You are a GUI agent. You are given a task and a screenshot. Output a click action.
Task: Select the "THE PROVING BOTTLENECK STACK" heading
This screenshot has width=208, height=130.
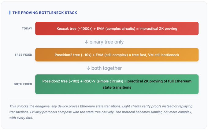pos(45,13)
